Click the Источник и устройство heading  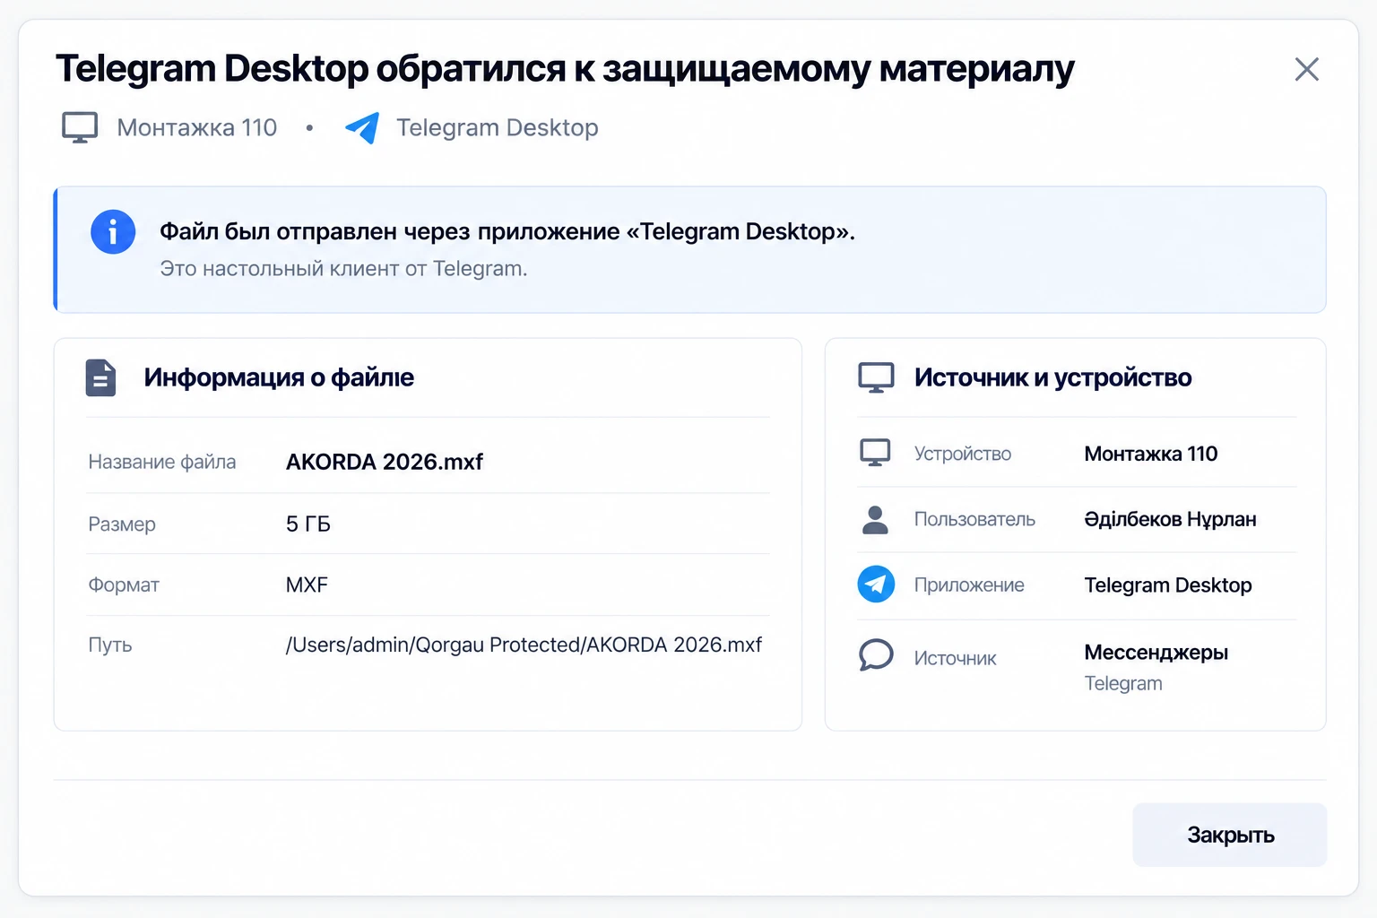pyautogui.click(x=1053, y=377)
